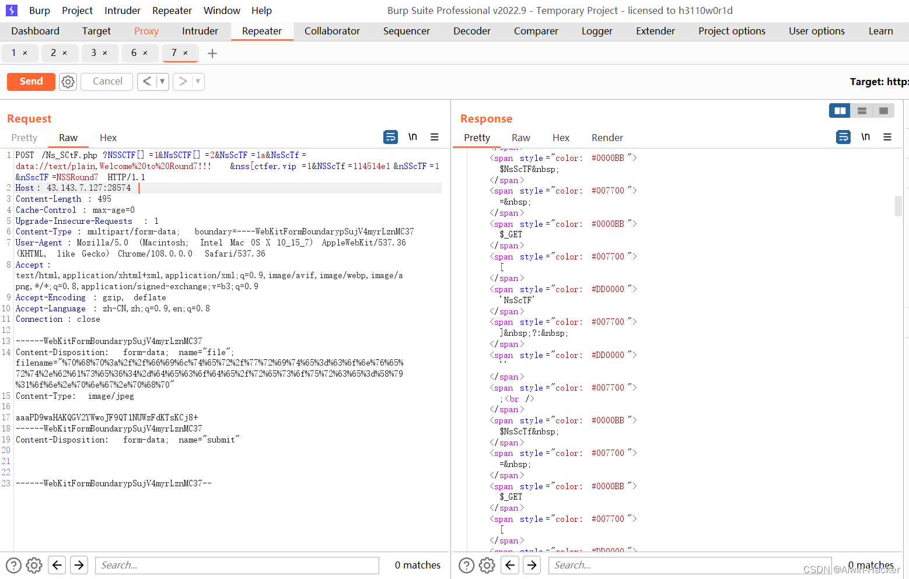Go to next match in Request search
The image size is (909, 579).
(79, 565)
